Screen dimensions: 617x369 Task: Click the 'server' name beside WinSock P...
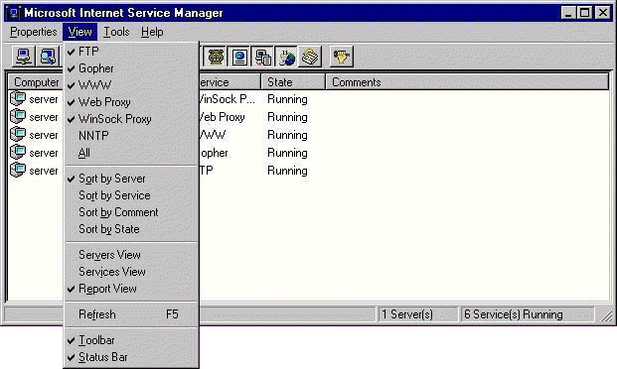44,99
